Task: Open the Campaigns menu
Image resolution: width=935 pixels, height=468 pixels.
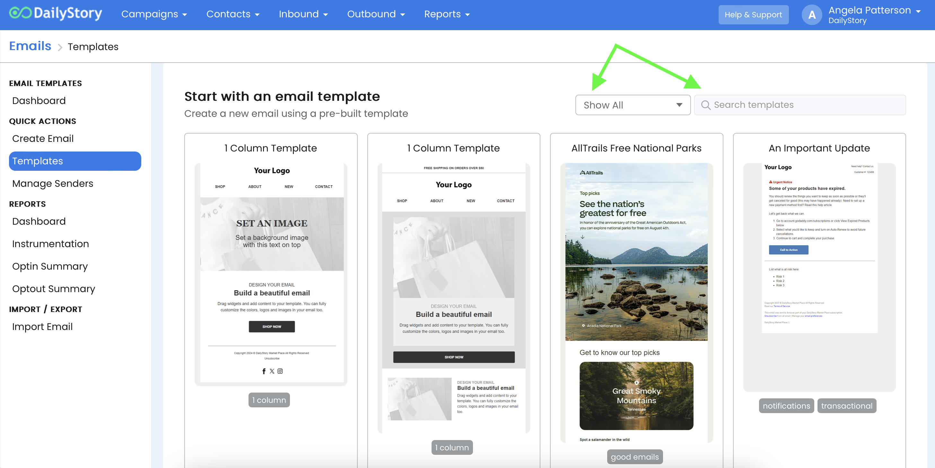Action: [x=154, y=14]
